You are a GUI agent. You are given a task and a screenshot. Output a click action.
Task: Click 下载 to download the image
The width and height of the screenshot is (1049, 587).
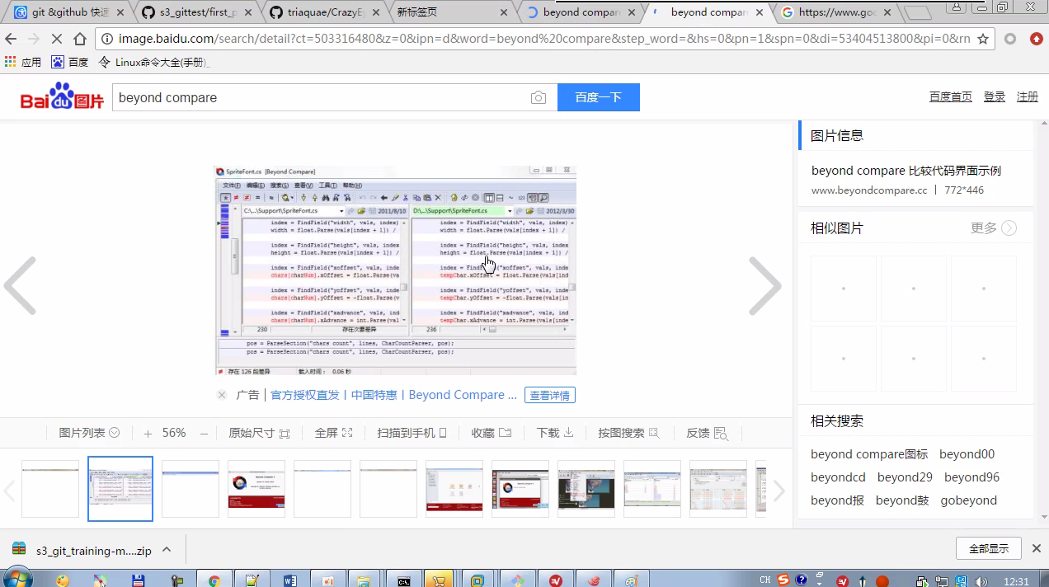pyautogui.click(x=555, y=433)
